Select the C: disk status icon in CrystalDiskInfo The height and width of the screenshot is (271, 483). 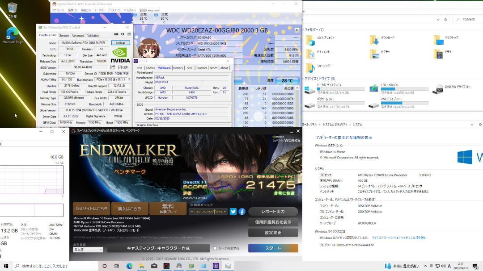[x=156, y=15]
